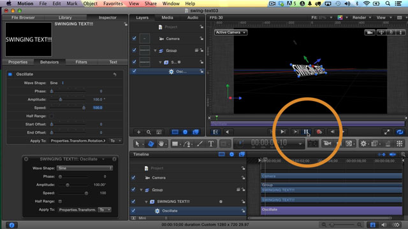Open the Add Filter icon in toolbar
Image resolution: width=408 pixels, height=229 pixels.
(374, 143)
